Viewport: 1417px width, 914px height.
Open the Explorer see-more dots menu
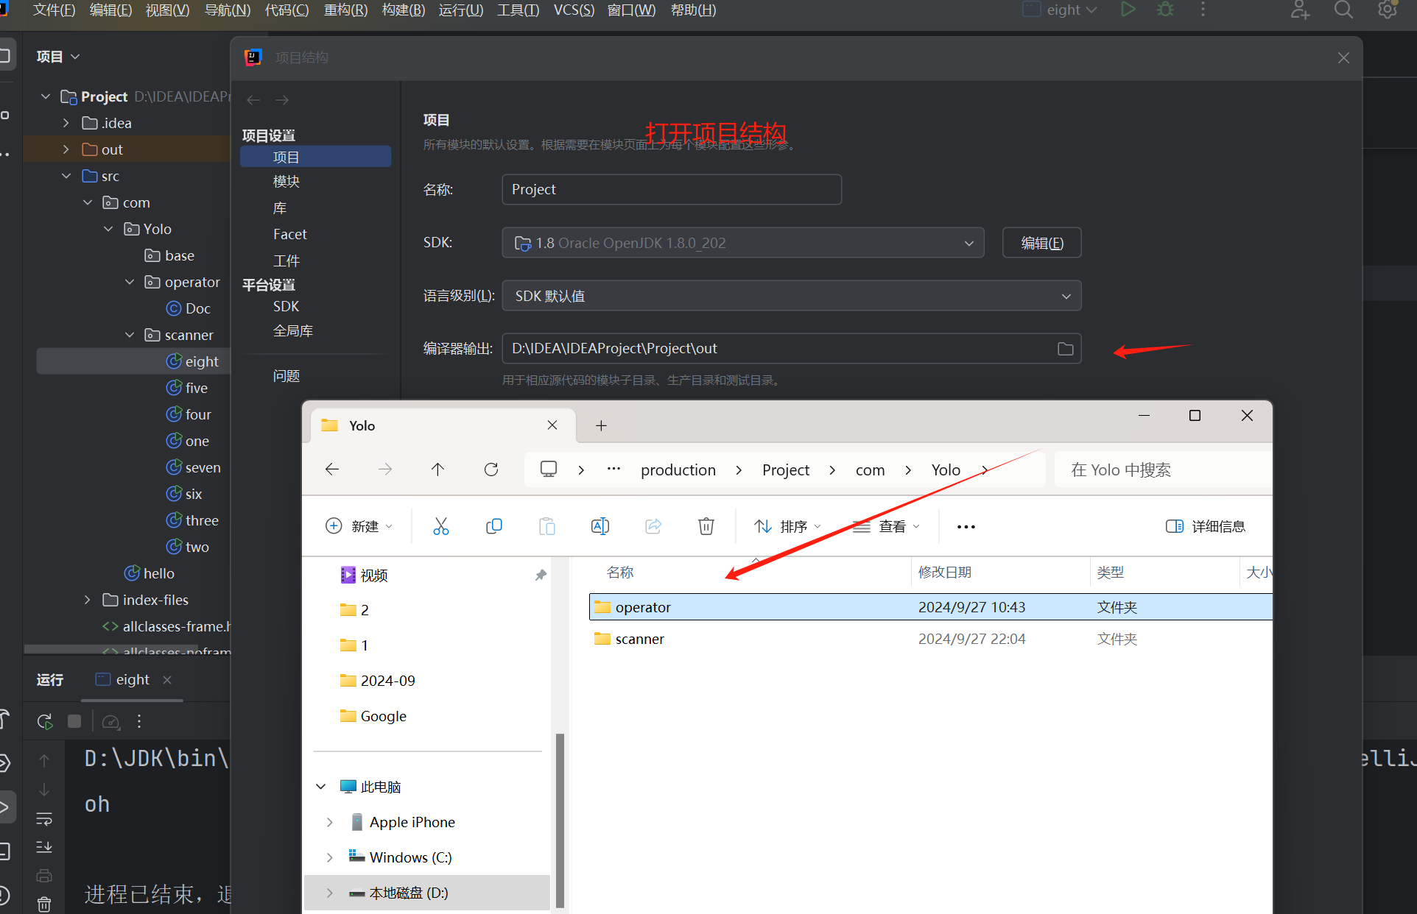coord(966,527)
